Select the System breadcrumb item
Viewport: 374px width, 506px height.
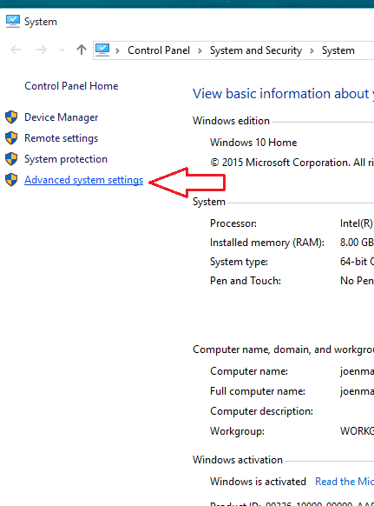tap(338, 50)
